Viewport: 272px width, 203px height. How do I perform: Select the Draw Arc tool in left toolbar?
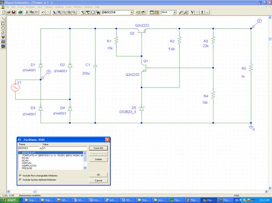click(3, 18)
